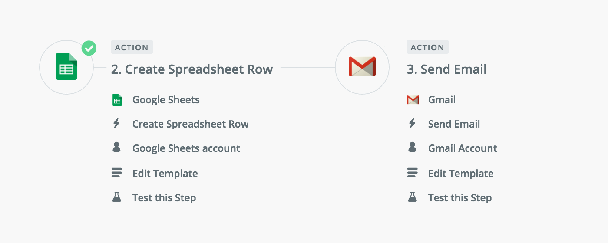The width and height of the screenshot is (608, 243).
Task: Choose Test this Step under Create Spreadsheet Row
Action: [x=164, y=198]
